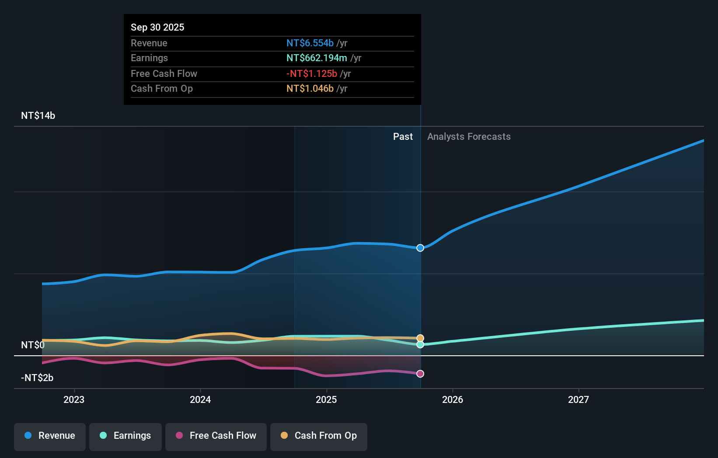This screenshot has height=458, width=718.
Task: Click the 'Earnings' row label in tooltip
Action: (150, 58)
